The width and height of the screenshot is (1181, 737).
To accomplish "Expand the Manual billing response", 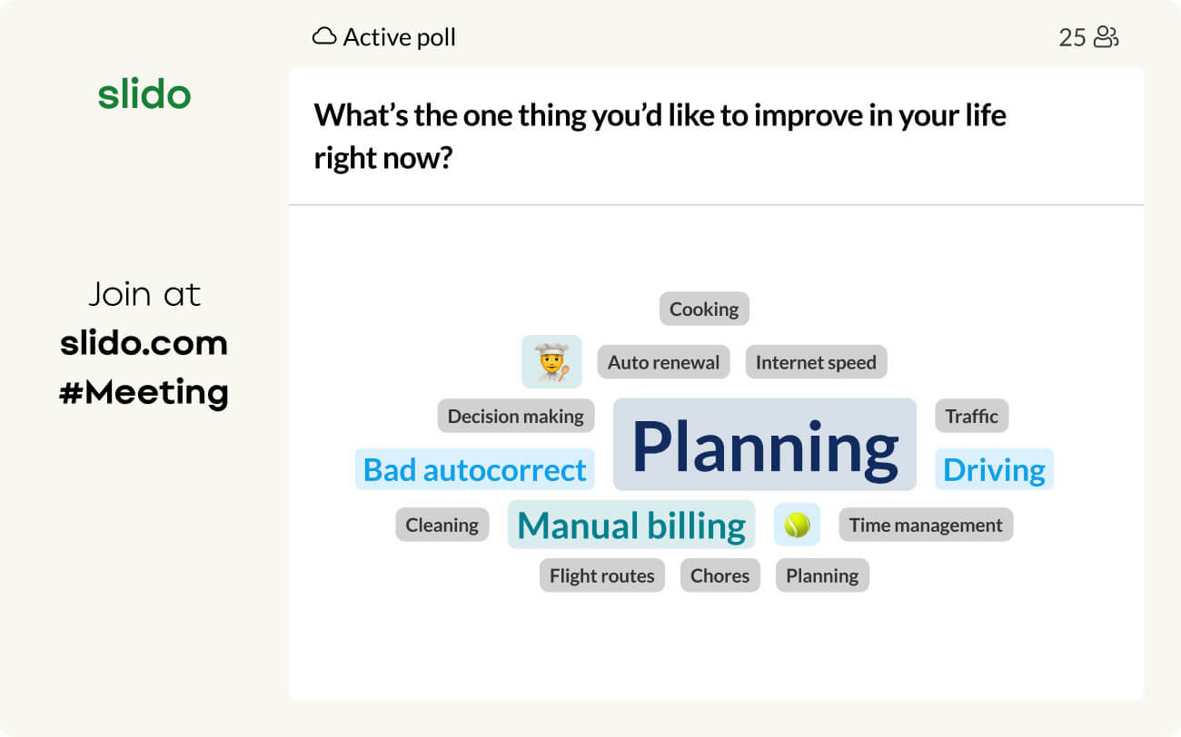I will pyautogui.click(x=630, y=525).
